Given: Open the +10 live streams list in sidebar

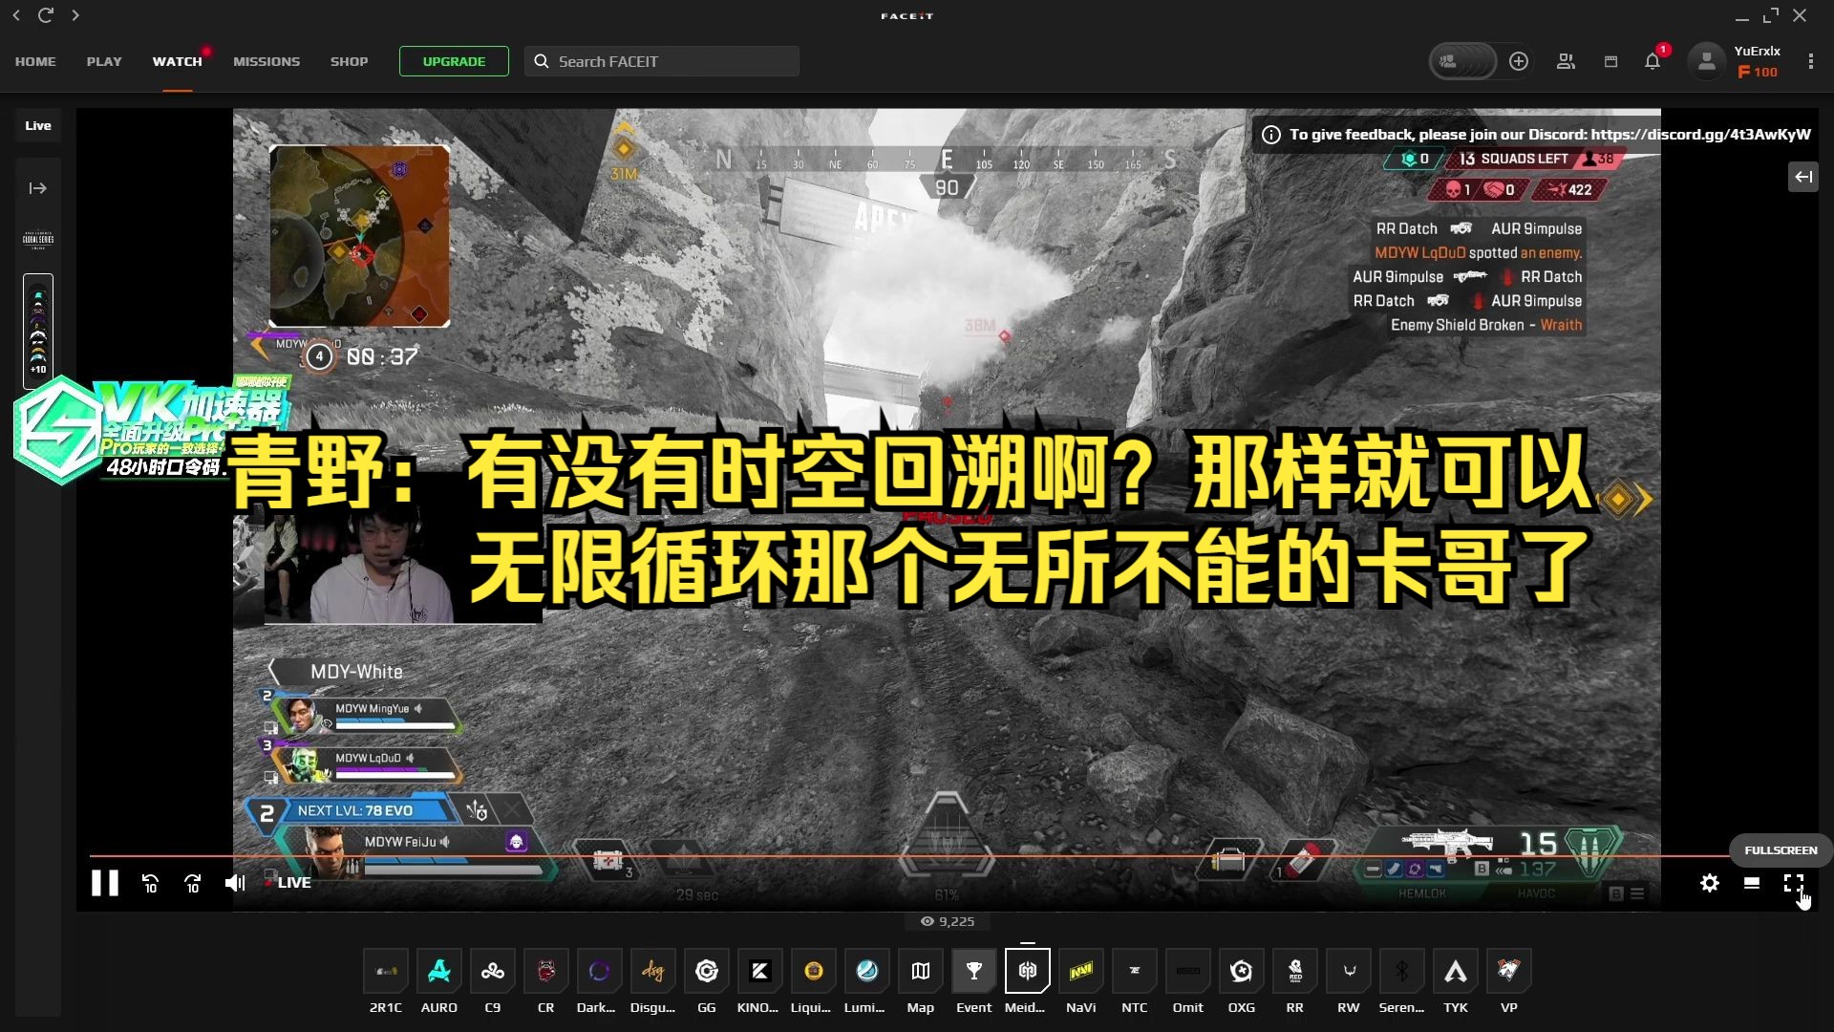Looking at the screenshot, I should 38,331.
